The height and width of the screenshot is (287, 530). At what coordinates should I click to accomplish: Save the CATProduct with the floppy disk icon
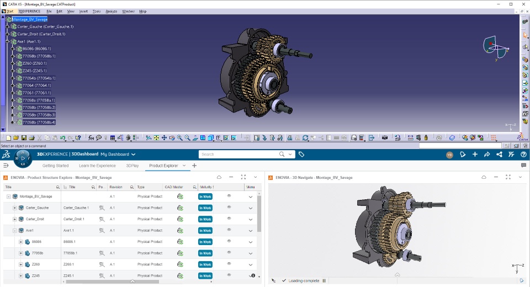click(x=24, y=138)
